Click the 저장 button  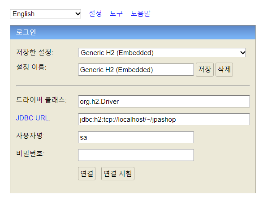tap(205, 70)
